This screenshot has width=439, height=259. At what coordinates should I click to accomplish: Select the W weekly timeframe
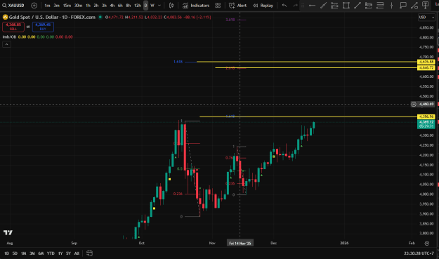point(152,6)
